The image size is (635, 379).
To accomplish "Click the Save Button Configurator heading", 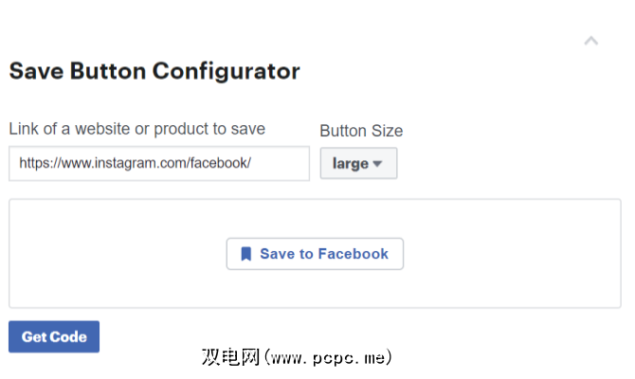I will pyautogui.click(x=154, y=71).
